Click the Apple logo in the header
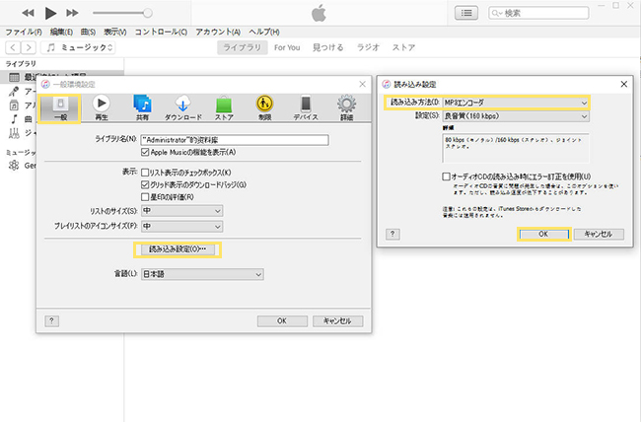Viewport: 641px width, 422px height. (320, 13)
